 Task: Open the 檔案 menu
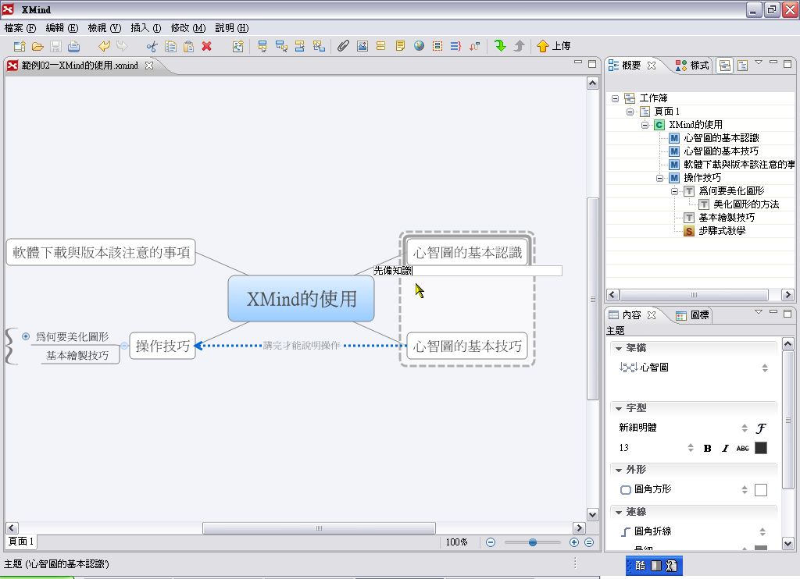(x=20, y=28)
